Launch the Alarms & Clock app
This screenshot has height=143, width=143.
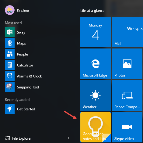[x=30, y=76]
